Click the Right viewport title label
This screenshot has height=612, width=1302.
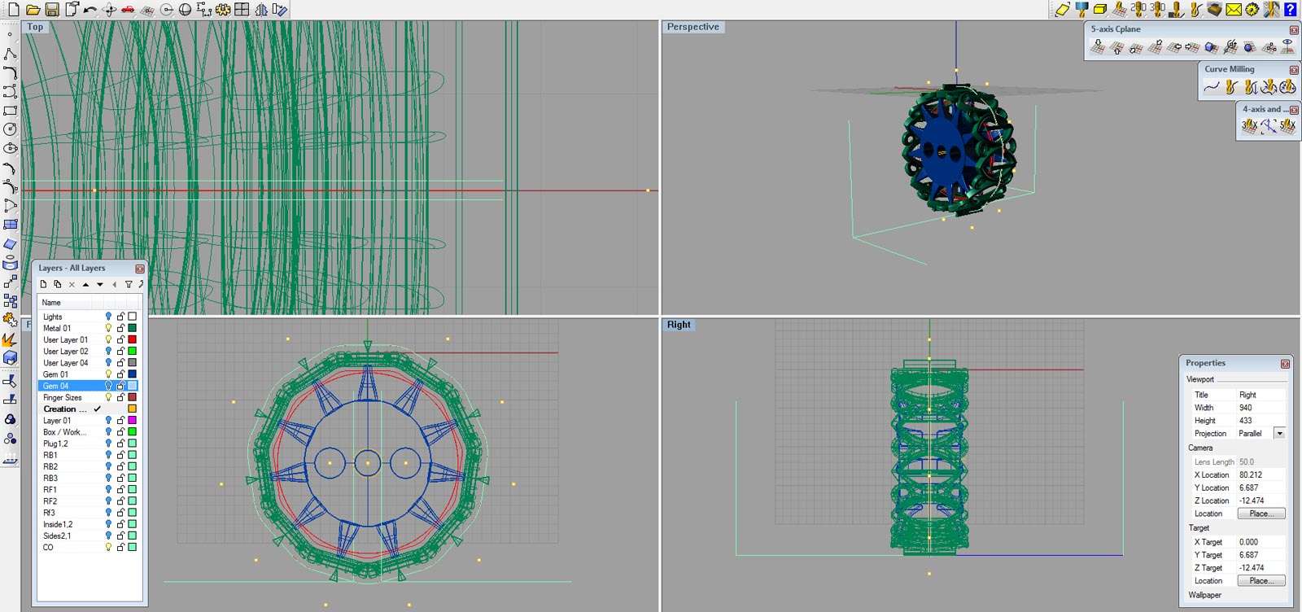tap(679, 325)
